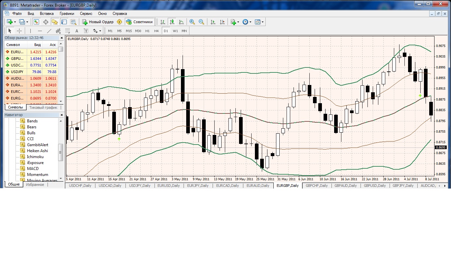This screenshot has width=451, height=254.
Task: Open the profiles icon in the toolbar
Action: pyautogui.click(x=22, y=22)
